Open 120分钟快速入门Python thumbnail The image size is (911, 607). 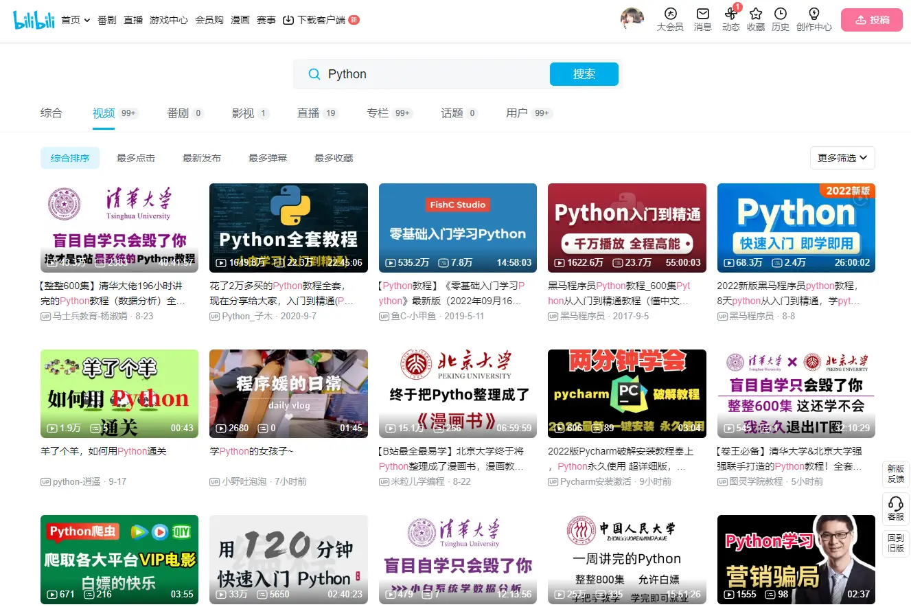pyautogui.click(x=288, y=560)
